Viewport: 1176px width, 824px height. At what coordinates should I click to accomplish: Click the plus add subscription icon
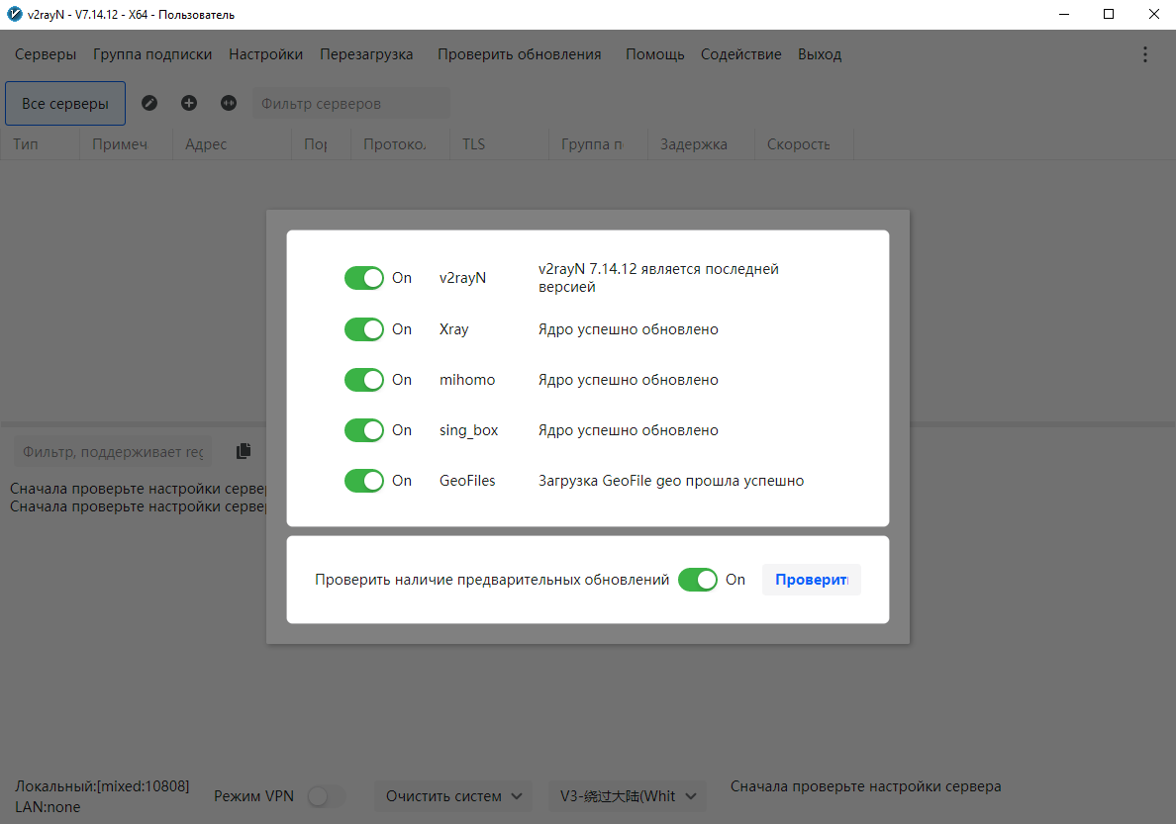click(189, 103)
